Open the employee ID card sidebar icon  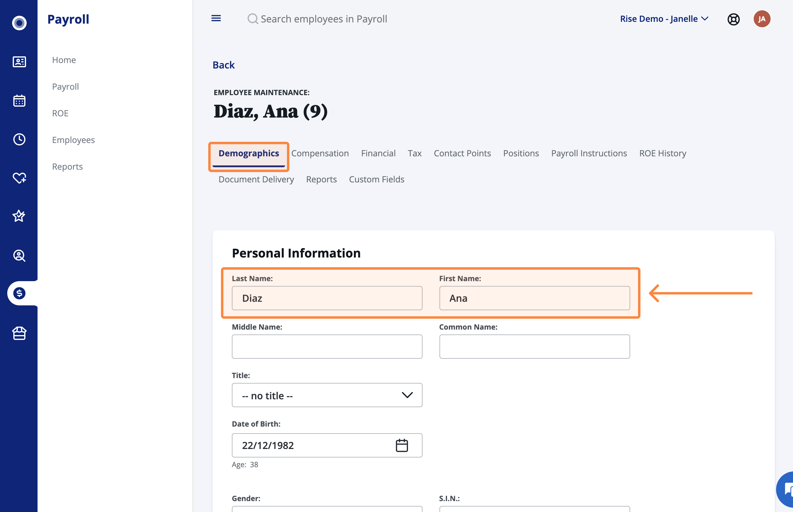click(19, 62)
